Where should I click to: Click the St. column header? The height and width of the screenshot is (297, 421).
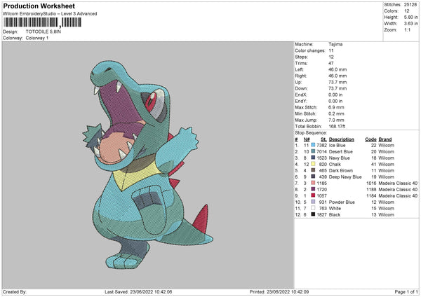tap(323, 139)
